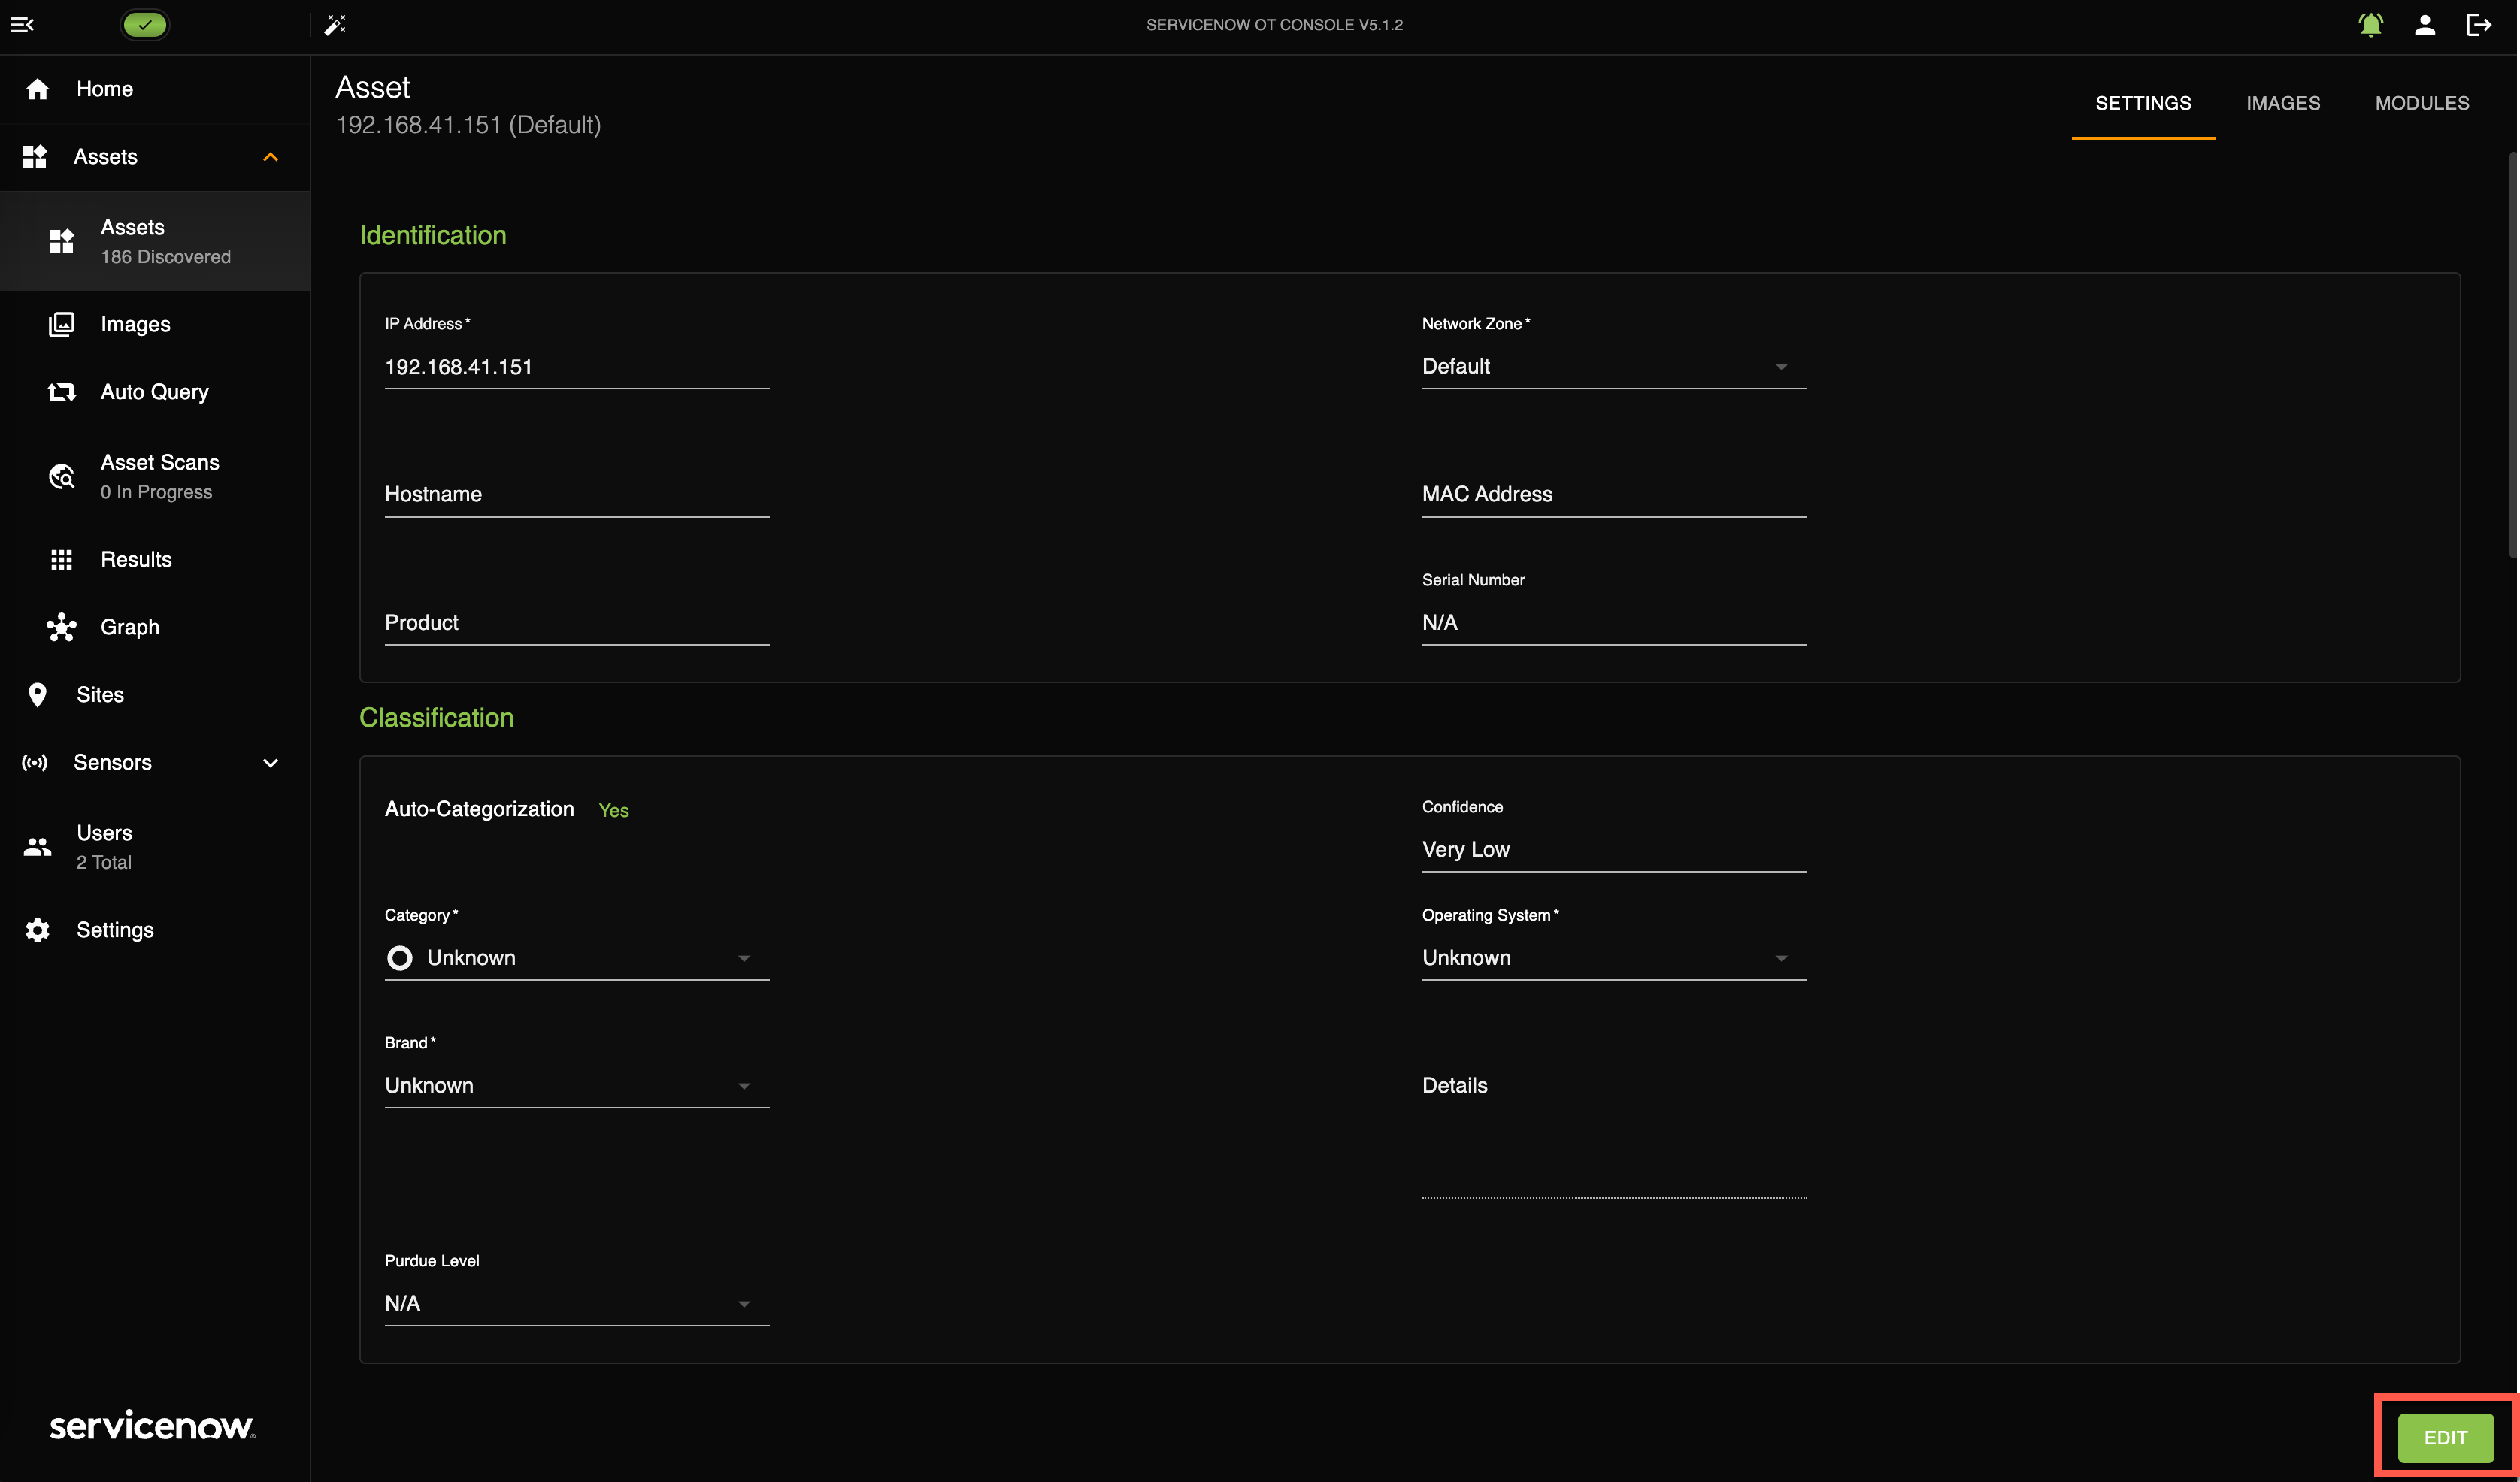The image size is (2520, 1482).
Task: Click the Classification section heading
Action: (436, 718)
